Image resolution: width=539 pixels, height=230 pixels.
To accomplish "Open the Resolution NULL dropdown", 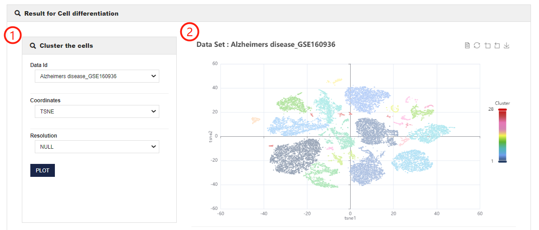I will click(97, 146).
